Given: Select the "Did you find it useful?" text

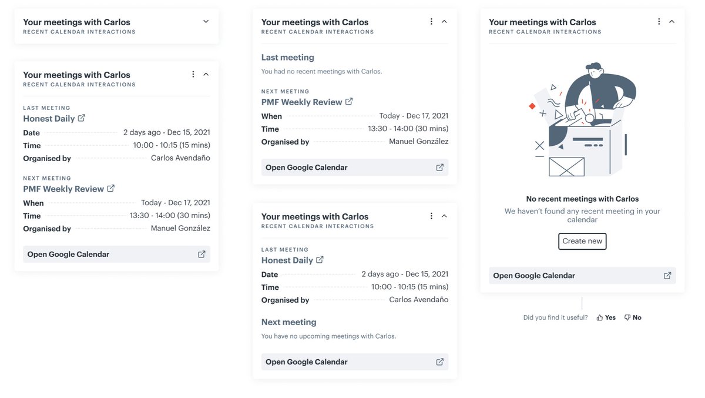Looking at the screenshot, I should pyautogui.click(x=555, y=317).
